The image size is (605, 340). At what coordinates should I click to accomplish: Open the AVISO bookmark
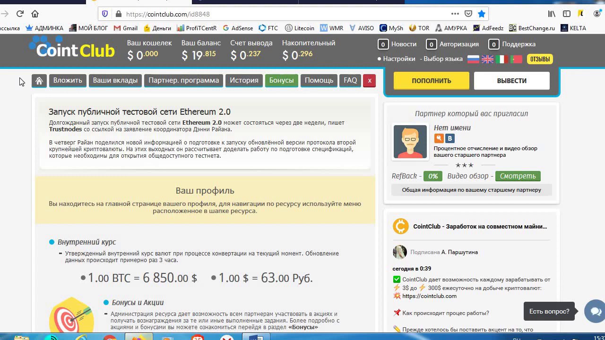coord(362,28)
